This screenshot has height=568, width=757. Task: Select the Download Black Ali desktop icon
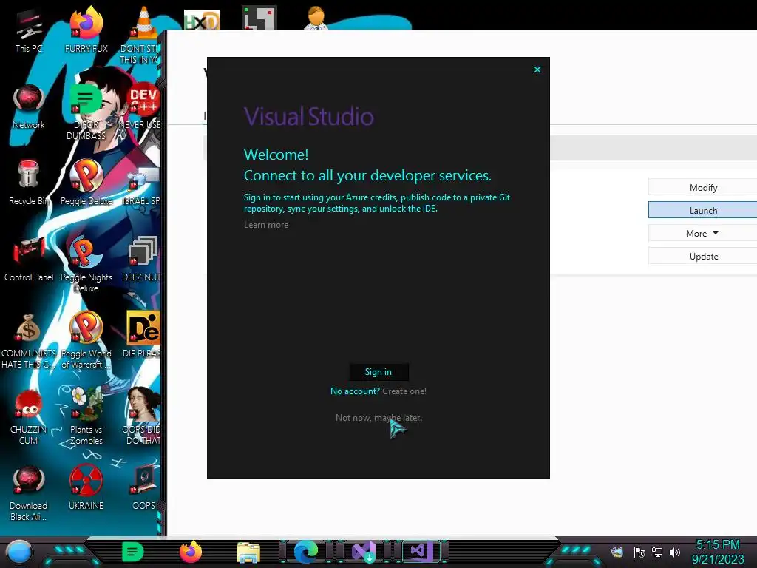click(29, 493)
